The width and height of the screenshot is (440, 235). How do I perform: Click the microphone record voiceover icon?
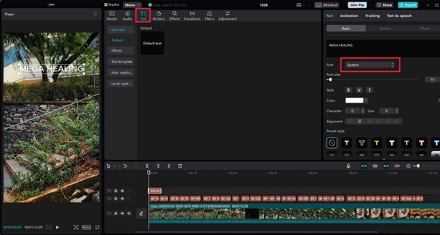click(348, 166)
